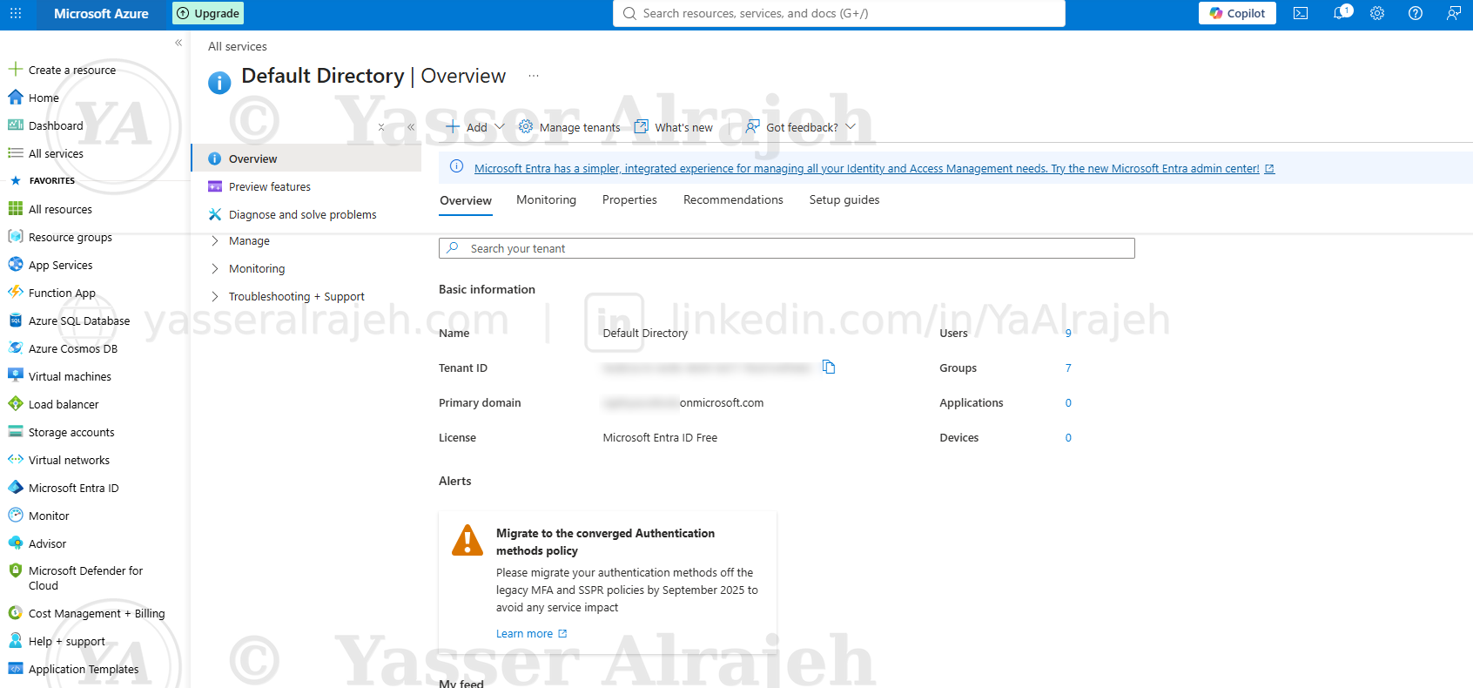This screenshot has height=688, width=1473.
Task: Open Azure SQL Database icon
Action: (x=16, y=320)
